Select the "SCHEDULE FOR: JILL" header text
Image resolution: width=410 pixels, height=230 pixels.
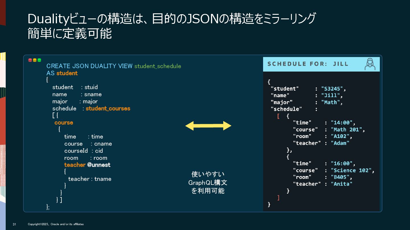(x=308, y=64)
